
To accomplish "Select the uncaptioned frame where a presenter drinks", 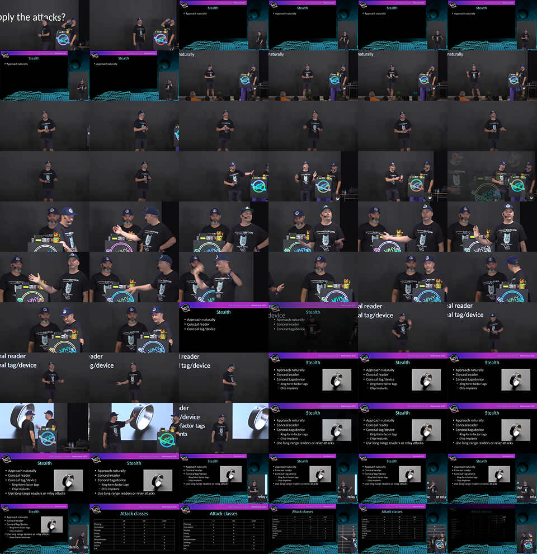I will (134, 25).
